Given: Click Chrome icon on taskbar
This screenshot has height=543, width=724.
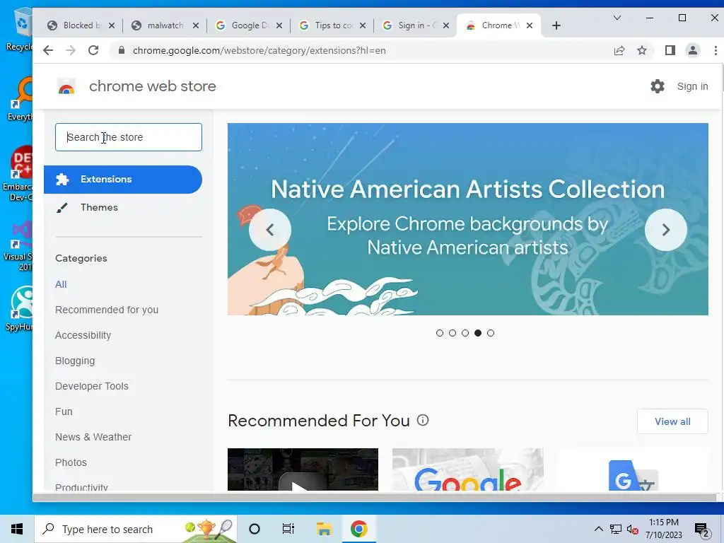Looking at the screenshot, I should coord(358,529).
